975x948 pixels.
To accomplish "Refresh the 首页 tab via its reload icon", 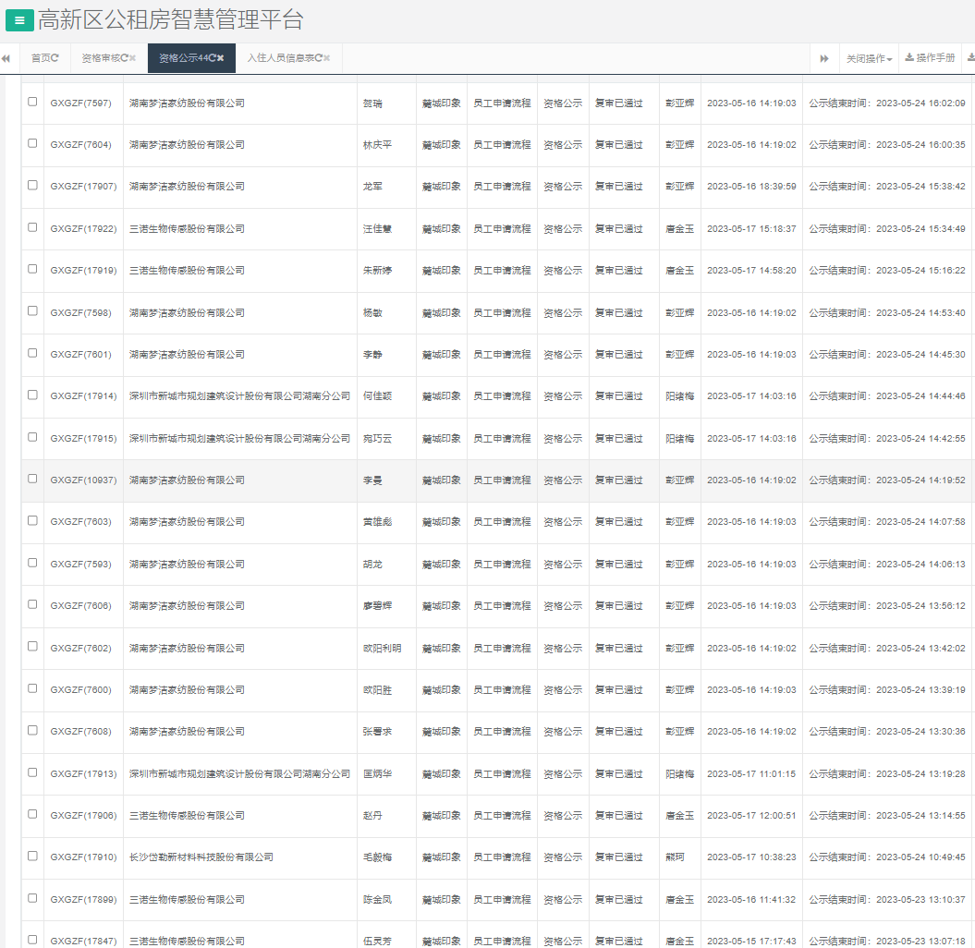I will 55,58.
